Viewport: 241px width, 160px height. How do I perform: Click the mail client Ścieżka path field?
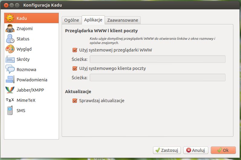click(158, 78)
